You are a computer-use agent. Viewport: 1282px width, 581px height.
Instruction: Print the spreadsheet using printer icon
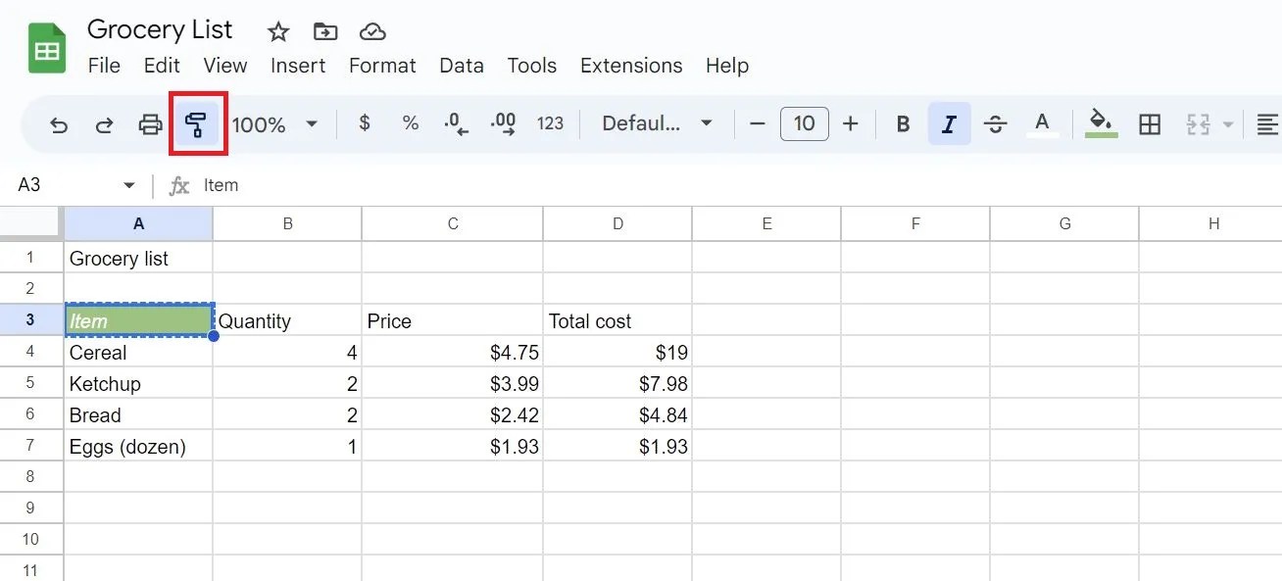coord(150,124)
